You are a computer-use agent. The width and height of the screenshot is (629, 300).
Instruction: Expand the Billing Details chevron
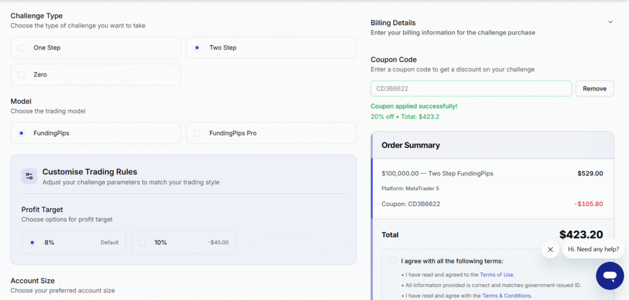[610, 22]
